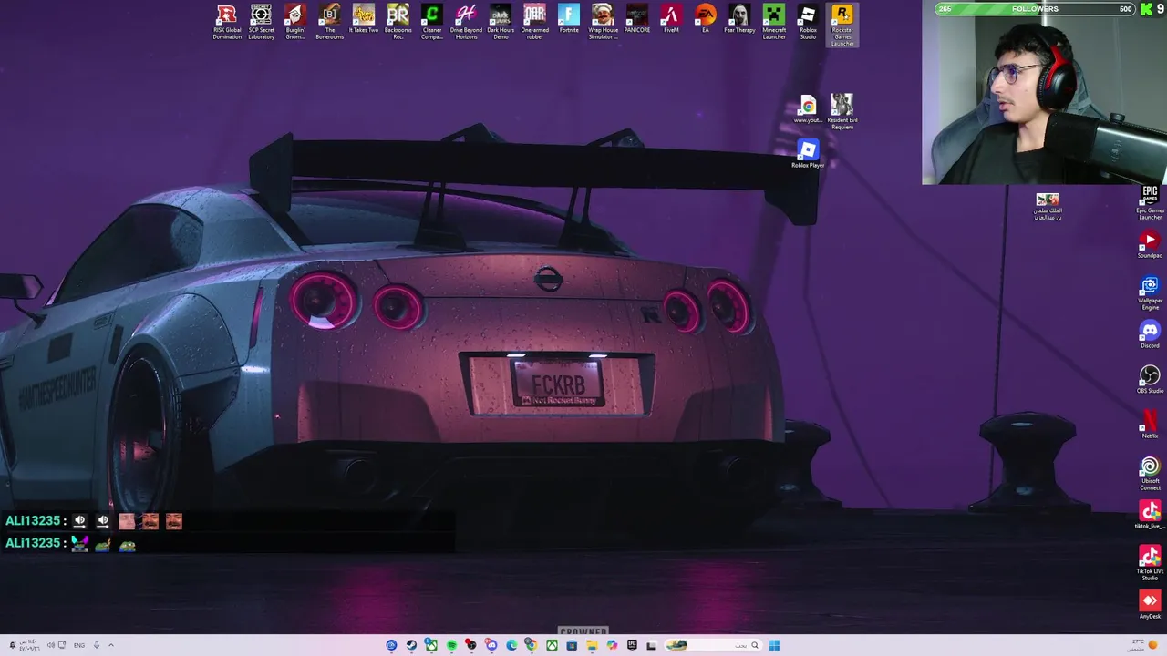The width and height of the screenshot is (1167, 656).
Task: Switch the ENG input language indicator
Action: tap(79, 645)
